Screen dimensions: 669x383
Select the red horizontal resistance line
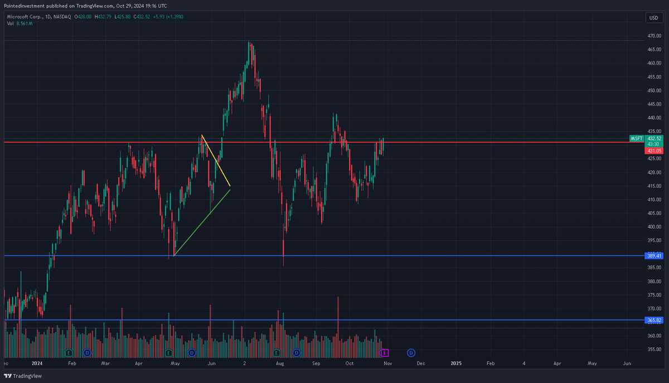click(x=323, y=142)
